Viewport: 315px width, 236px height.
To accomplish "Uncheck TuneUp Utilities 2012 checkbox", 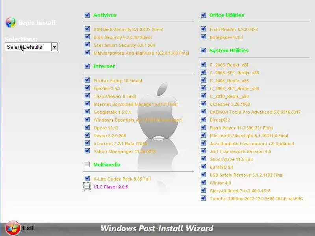I will (x=203, y=198).
